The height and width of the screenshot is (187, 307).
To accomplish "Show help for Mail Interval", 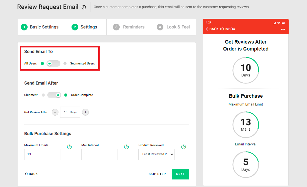I will (x=126, y=147).
